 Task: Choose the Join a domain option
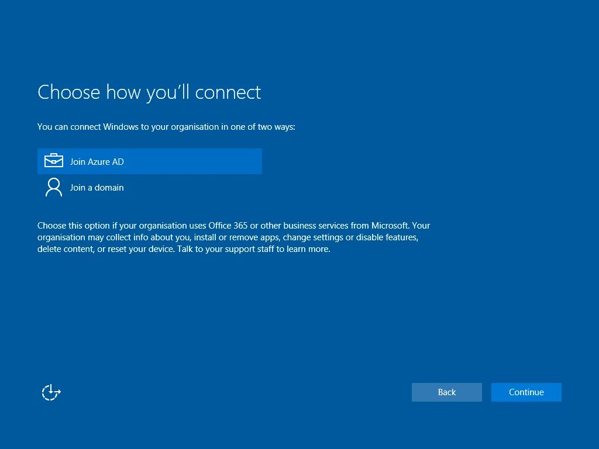point(149,188)
